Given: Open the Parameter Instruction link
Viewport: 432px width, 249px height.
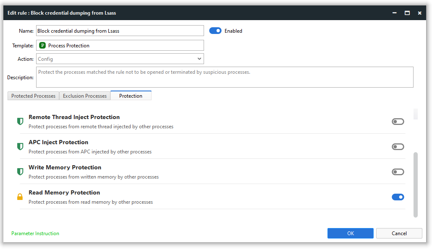Looking at the screenshot, I should click(x=35, y=233).
